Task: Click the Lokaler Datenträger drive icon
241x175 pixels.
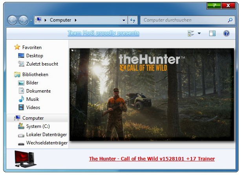Action: (x=21, y=135)
